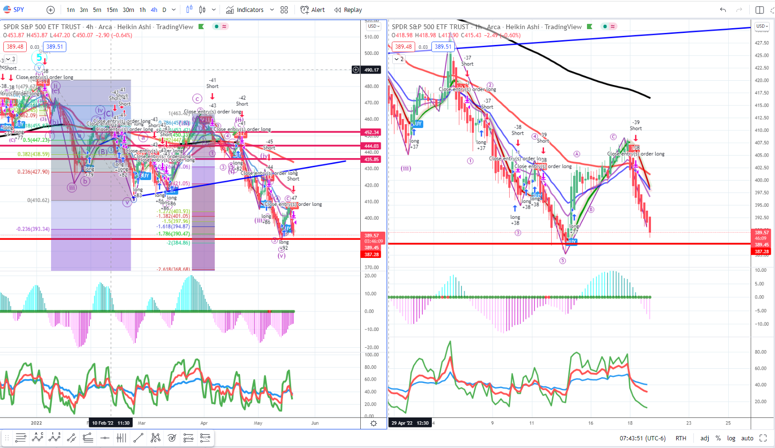Select the D daily timeframe
This screenshot has height=448, width=775.
[165, 10]
